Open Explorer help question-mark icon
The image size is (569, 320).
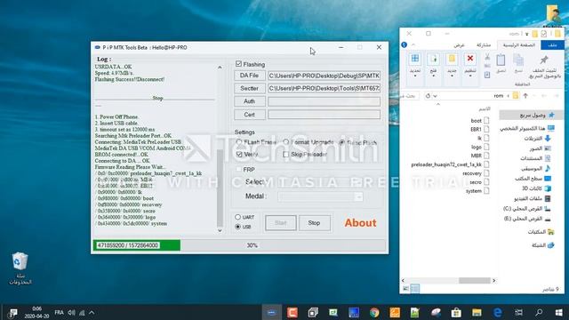coord(404,44)
